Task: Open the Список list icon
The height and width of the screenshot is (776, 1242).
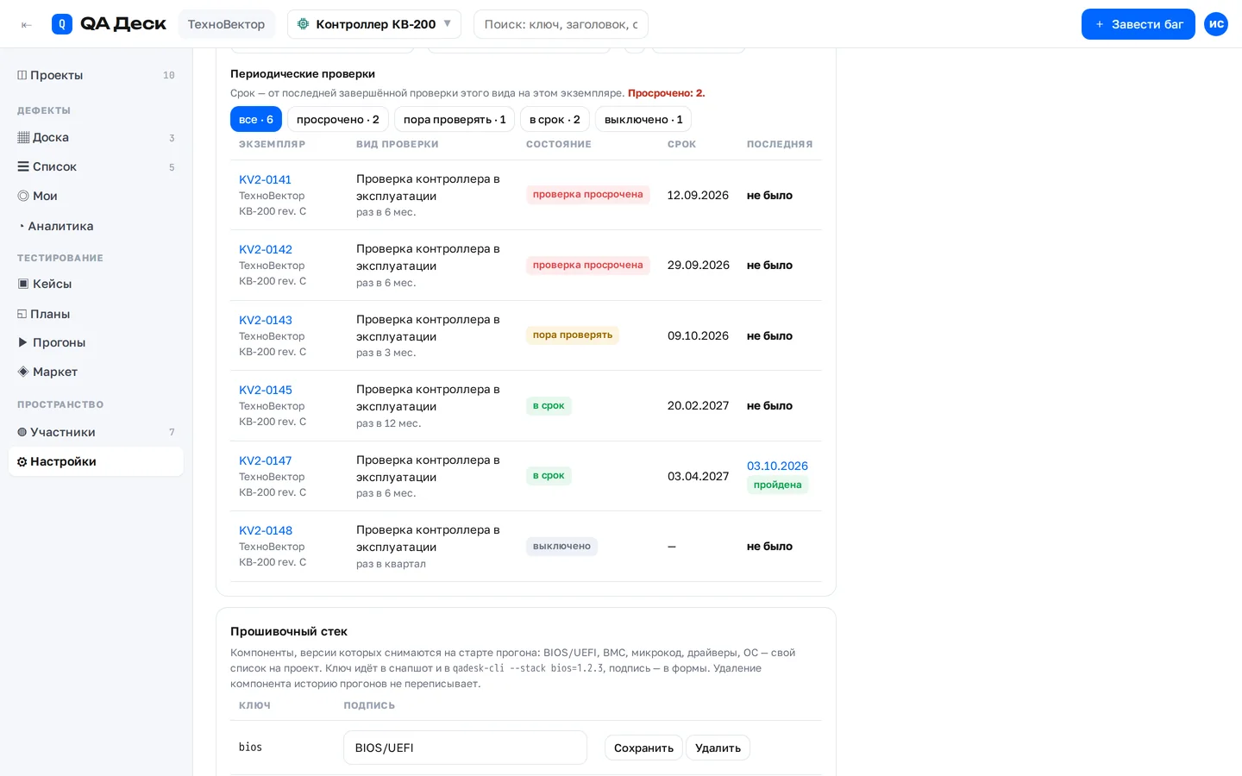Action: click(x=23, y=166)
